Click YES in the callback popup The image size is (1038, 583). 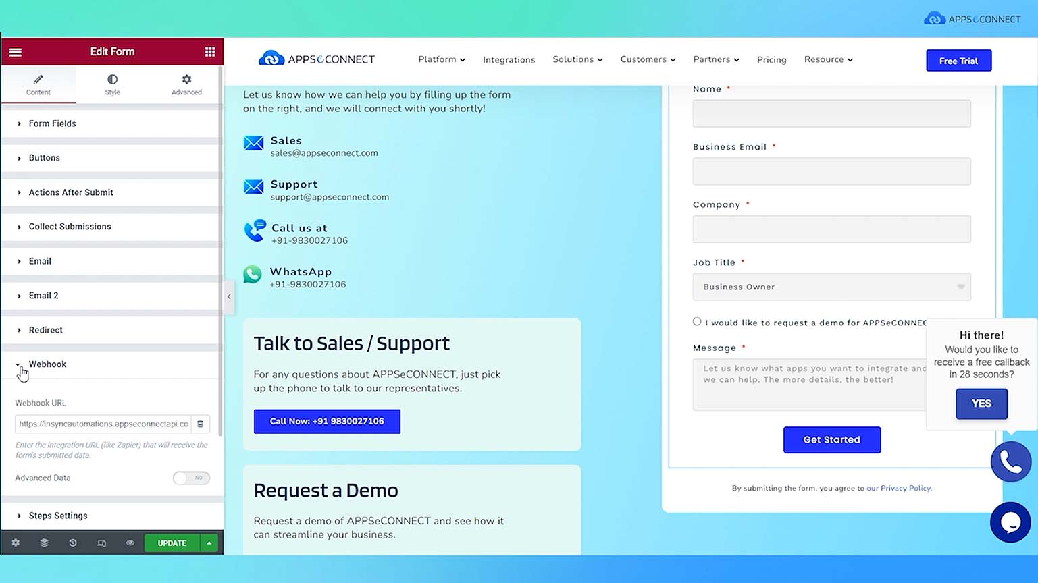tap(981, 404)
